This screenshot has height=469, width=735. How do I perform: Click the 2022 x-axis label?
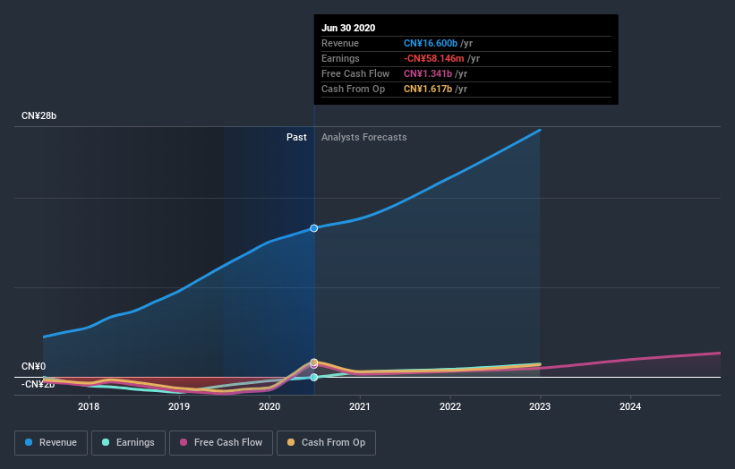tap(450, 406)
